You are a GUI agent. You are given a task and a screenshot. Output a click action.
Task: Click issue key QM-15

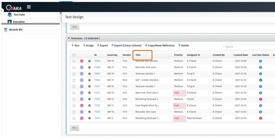110,80
